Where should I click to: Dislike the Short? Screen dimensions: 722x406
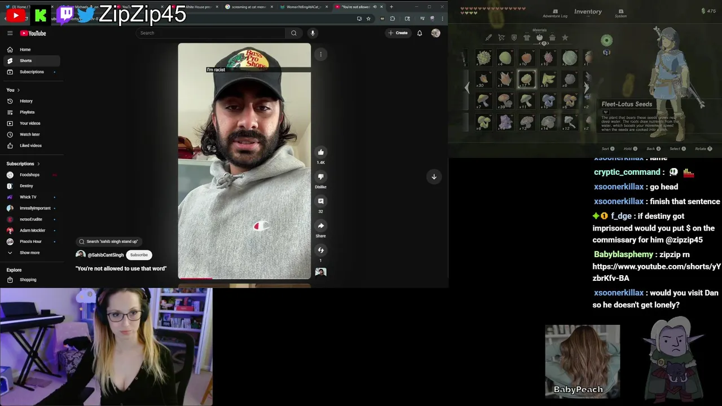(x=320, y=176)
